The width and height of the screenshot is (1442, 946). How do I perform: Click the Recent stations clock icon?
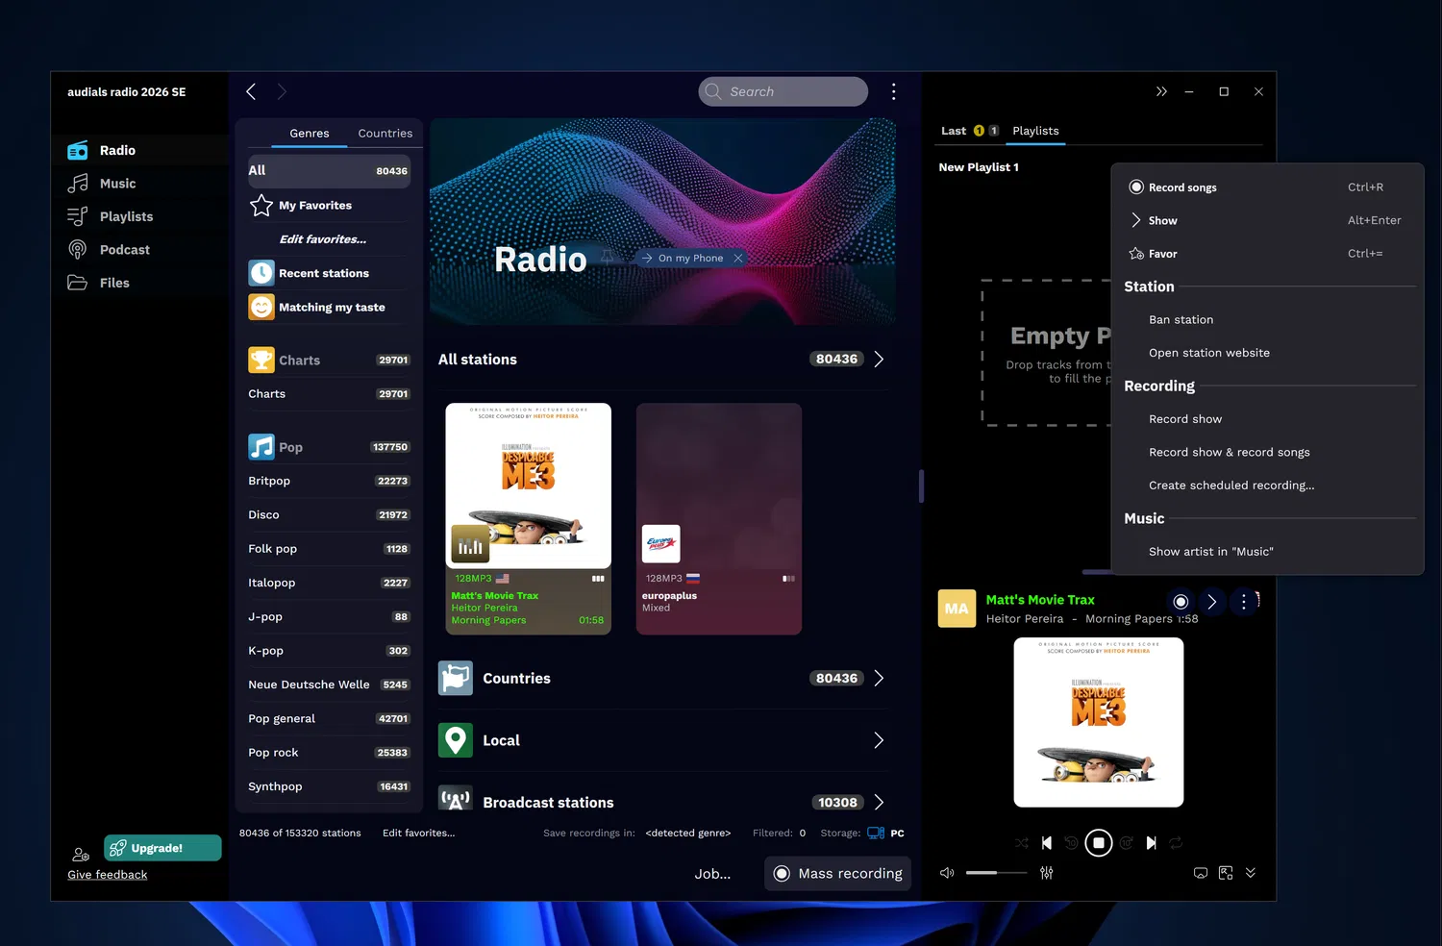click(261, 273)
